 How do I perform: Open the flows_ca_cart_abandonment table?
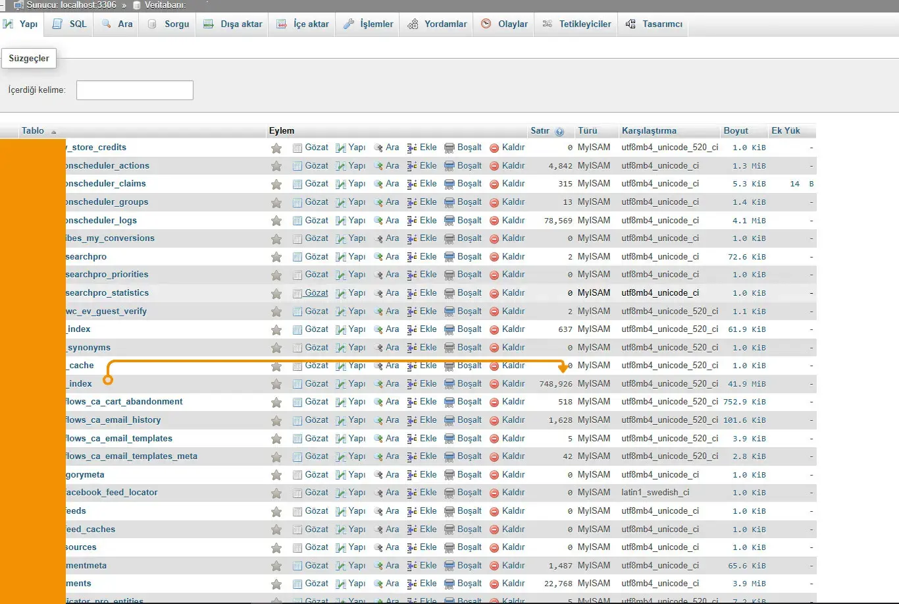click(124, 402)
